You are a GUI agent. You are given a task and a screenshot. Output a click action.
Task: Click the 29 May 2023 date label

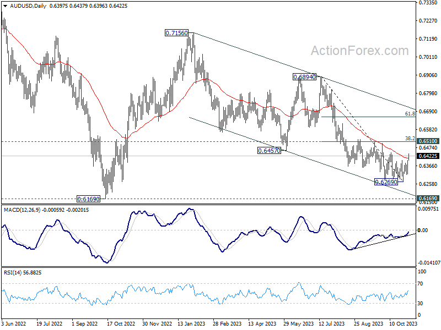coord(298,324)
